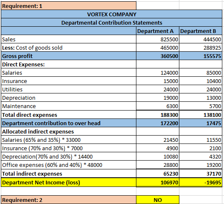Select the 'Requirement: 2' header cell

[68, 200]
